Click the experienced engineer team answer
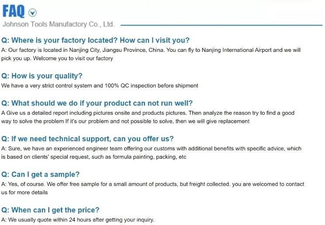The image size is (325, 225). click(151, 152)
